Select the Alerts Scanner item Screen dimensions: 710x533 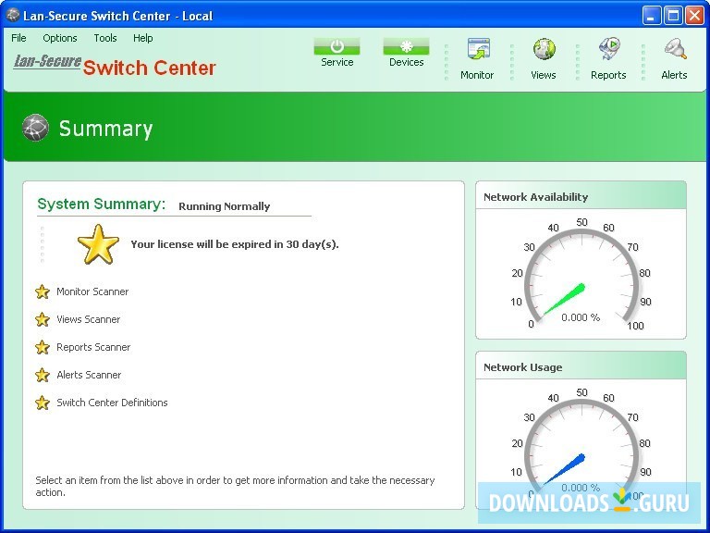(x=89, y=375)
